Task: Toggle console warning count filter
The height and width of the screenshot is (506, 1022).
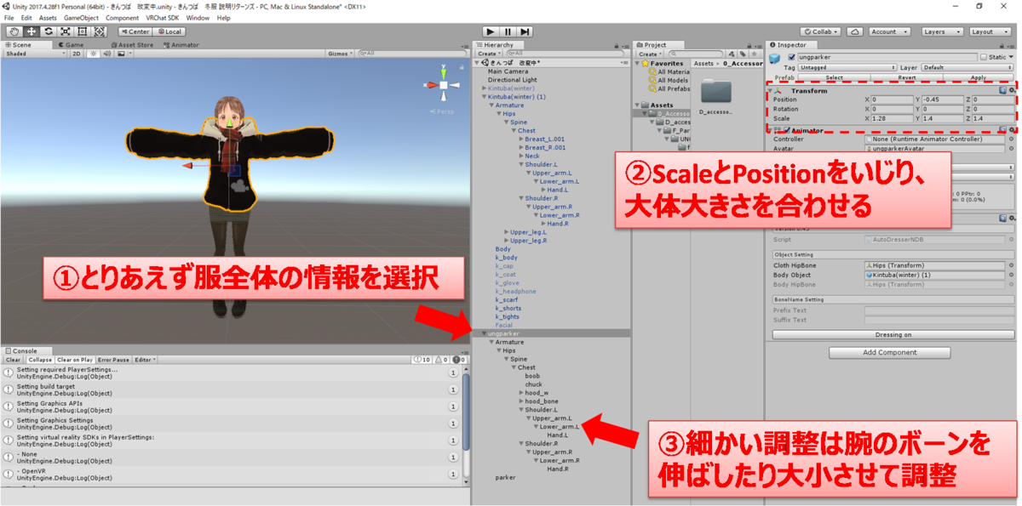Action: [440, 360]
